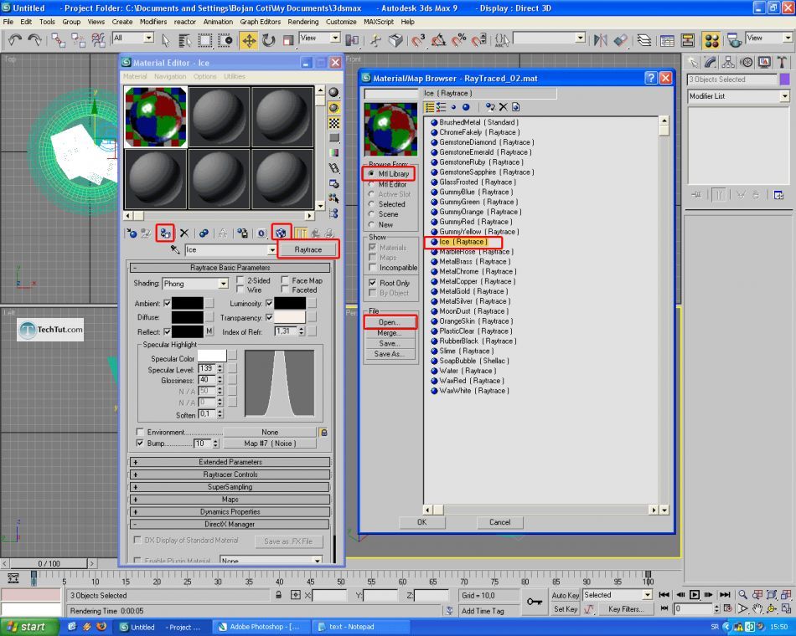796x636 pixels.
Task: Switch to the Hierarchy command panel tab
Action: point(728,63)
